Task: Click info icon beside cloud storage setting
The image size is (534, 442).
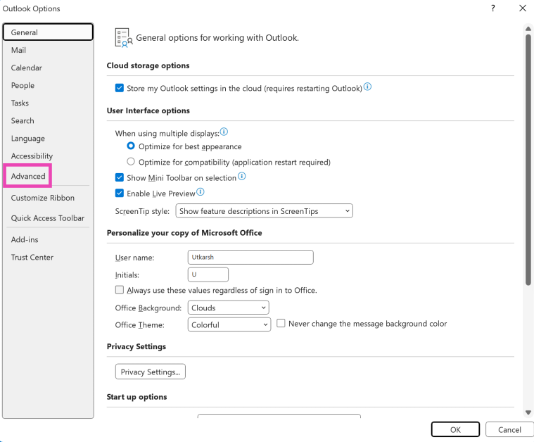Action: [367, 87]
